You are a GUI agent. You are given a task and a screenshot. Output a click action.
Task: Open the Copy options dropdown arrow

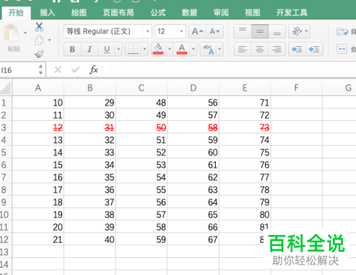[x=50, y=40]
